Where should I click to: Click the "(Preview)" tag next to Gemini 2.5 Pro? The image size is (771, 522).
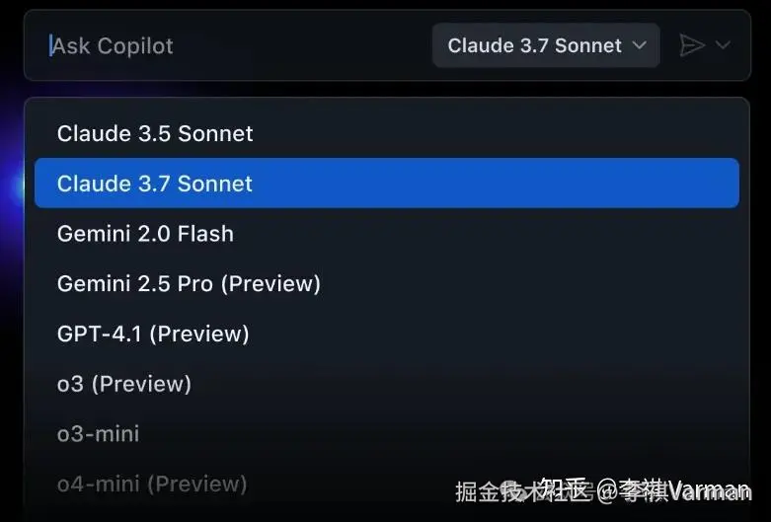270,284
